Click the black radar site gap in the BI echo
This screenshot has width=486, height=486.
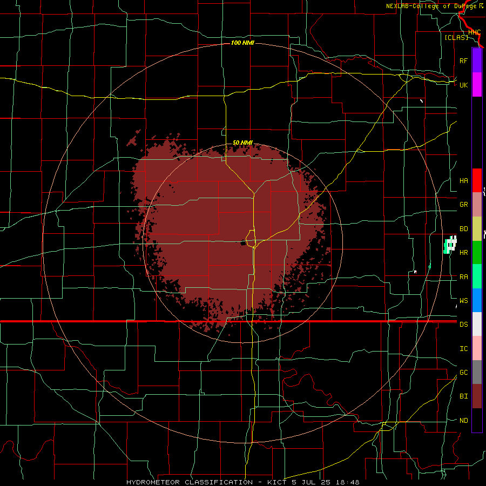click(244, 243)
